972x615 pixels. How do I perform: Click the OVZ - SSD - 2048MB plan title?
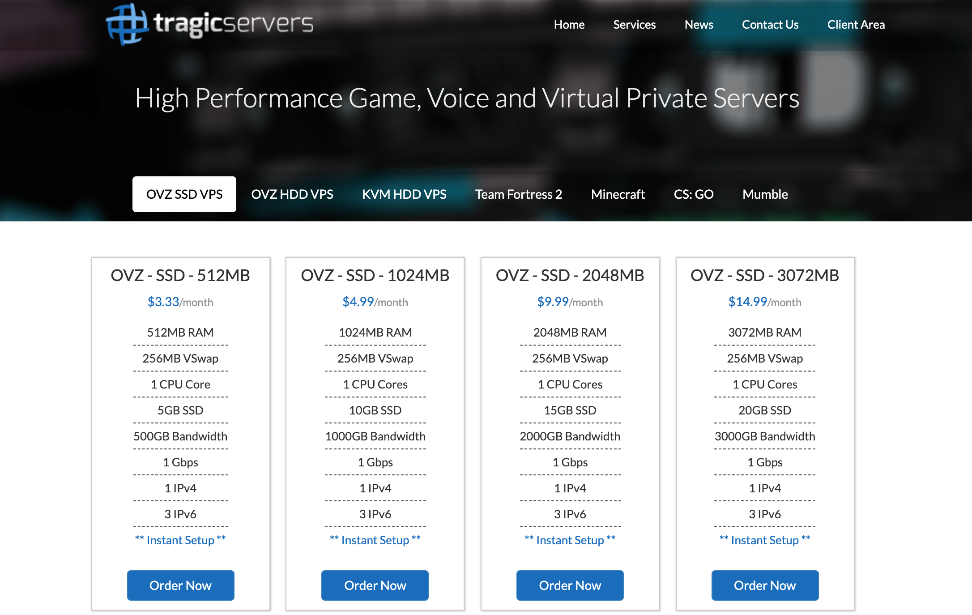coord(570,275)
